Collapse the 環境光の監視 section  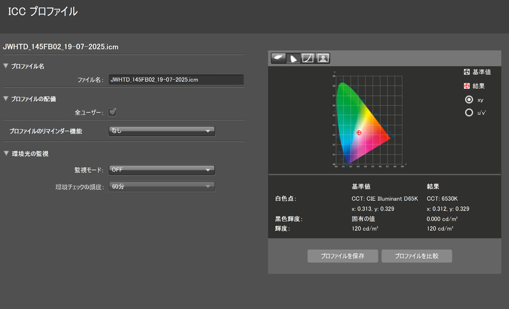(6, 153)
